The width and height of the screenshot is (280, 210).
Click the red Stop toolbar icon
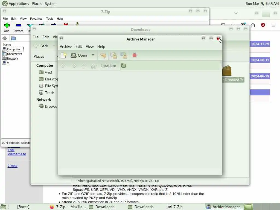coord(135,55)
